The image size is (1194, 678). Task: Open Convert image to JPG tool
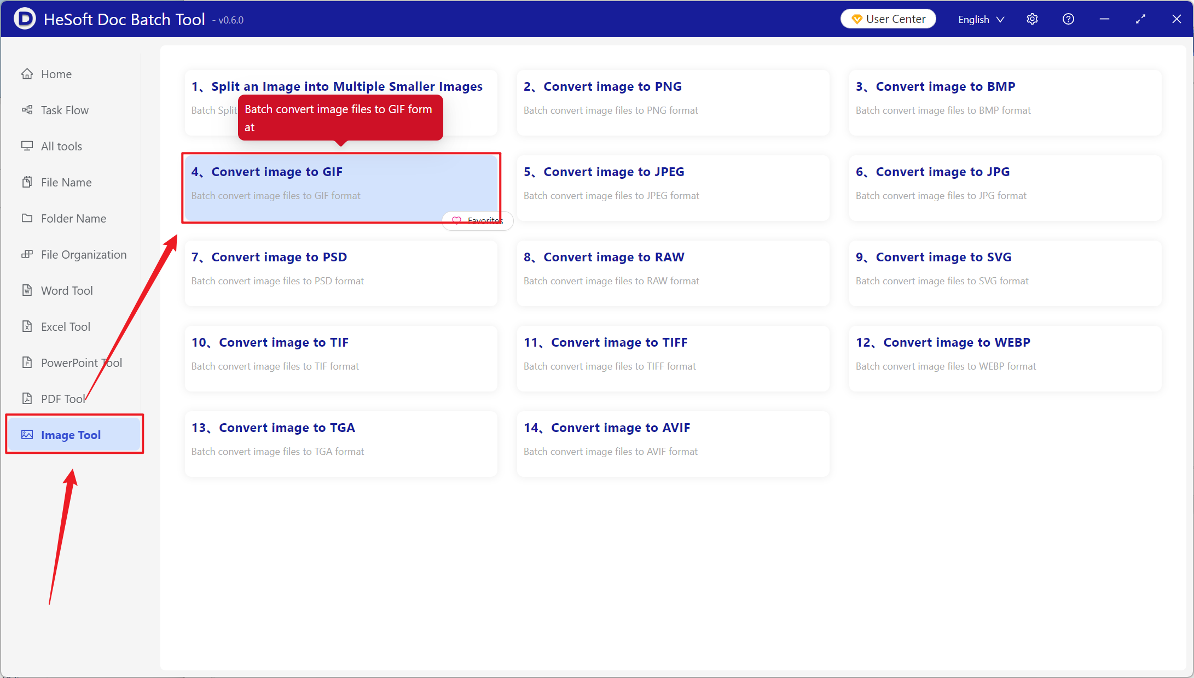[1005, 188]
